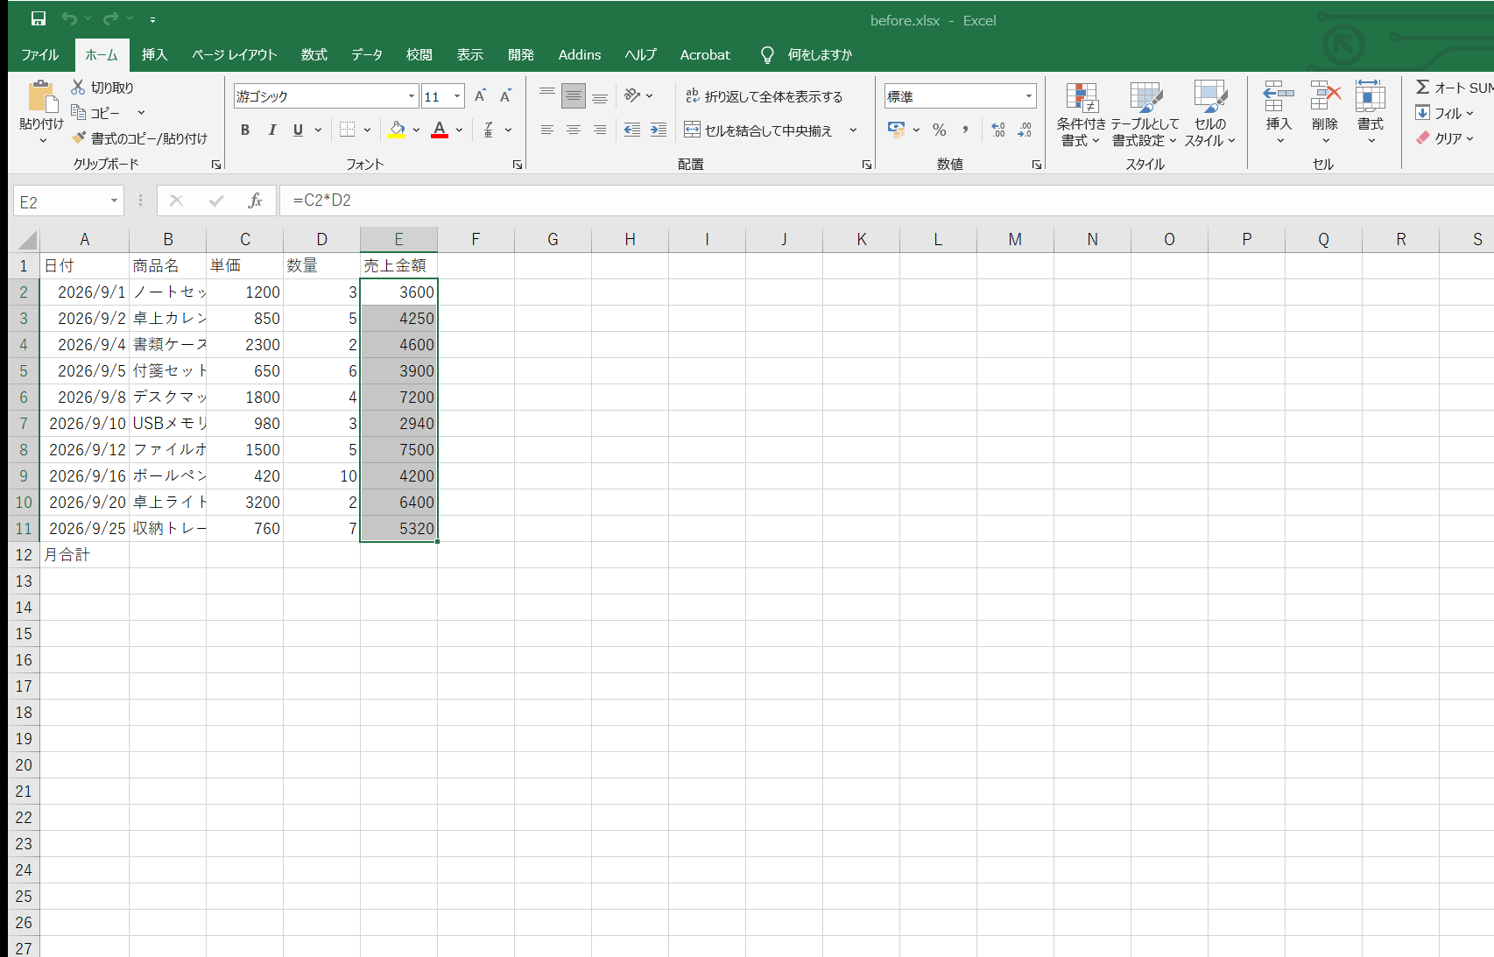Click the formula bar showing =C2*D2

point(886,201)
